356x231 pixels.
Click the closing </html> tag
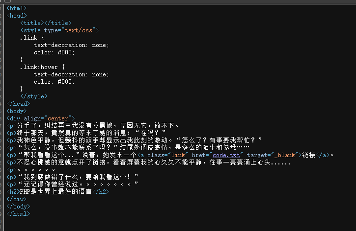pyautogui.click(x=18, y=214)
